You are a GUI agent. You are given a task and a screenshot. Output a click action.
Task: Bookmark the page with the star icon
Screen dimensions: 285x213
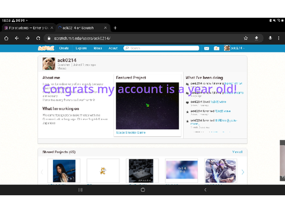pyautogui.click(x=246, y=38)
